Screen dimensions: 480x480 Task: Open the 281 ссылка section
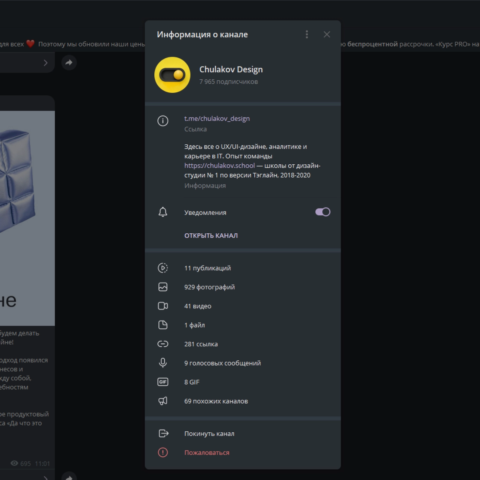tap(243, 344)
